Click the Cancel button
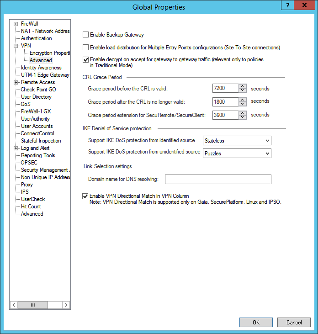Screen dimensions: 318x334 coord(294,322)
